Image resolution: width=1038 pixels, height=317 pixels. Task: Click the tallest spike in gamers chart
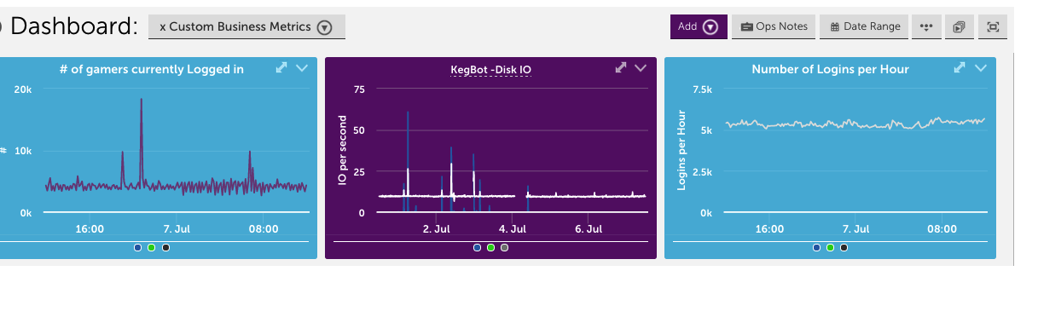[x=142, y=101]
